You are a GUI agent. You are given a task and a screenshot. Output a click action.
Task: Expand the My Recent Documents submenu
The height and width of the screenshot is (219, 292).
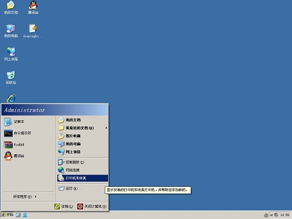click(x=82, y=128)
